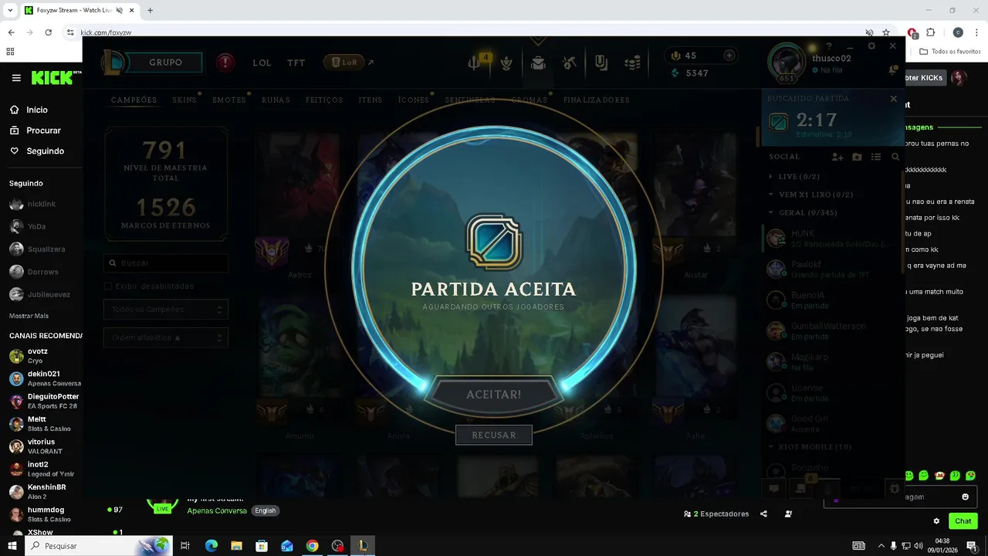The image size is (988, 556).
Task: Click the English language tag
Action: [x=265, y=511]
